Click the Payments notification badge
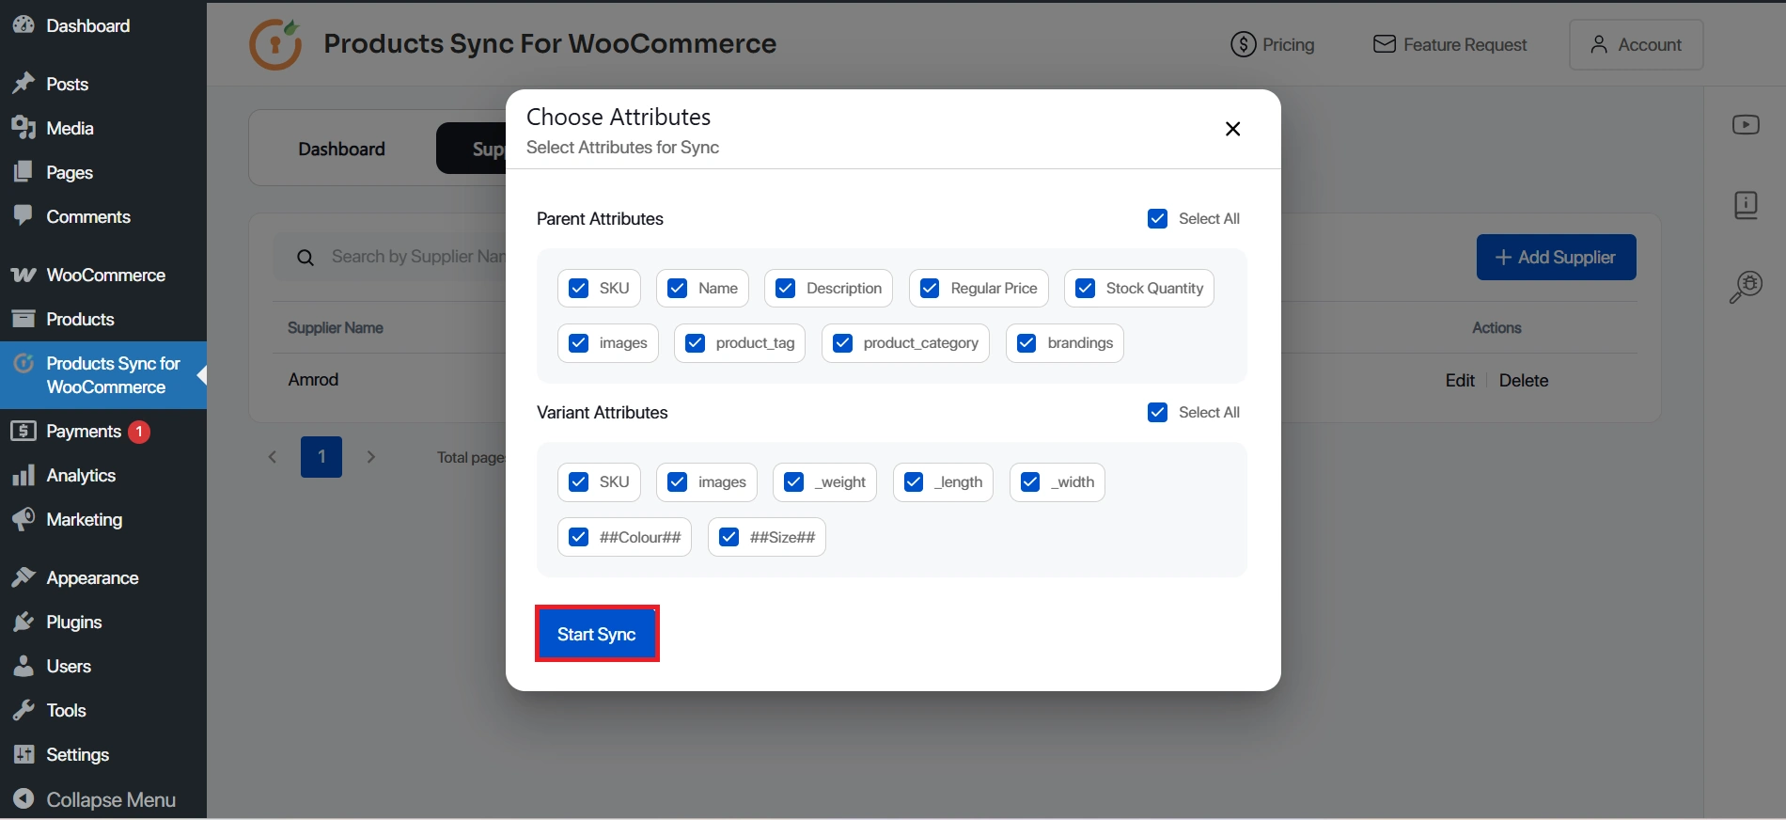Viewport: 1786px width, 820px height. point(139,432)
